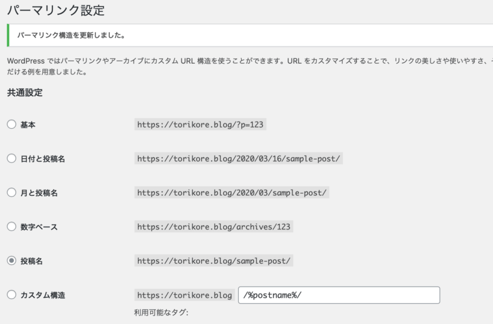Click the 基本 label text

tap(28, 125)
